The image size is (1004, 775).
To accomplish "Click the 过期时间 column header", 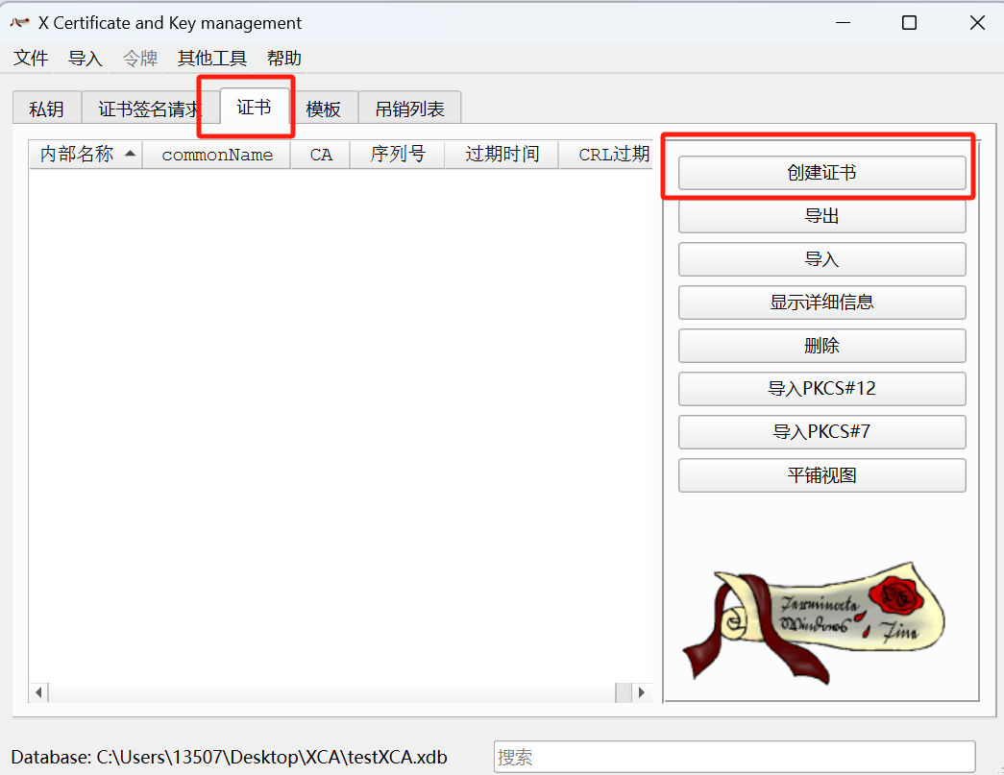I will pyautogui.click(x=502, y=155).
